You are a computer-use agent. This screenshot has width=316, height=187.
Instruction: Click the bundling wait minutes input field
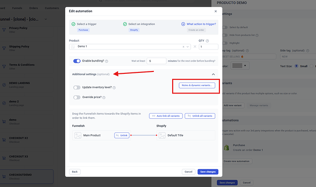[156, 60]
